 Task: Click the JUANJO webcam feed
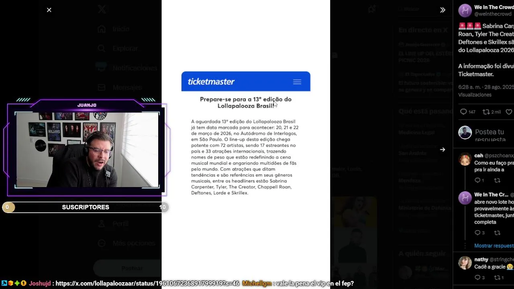click(87, 149)
